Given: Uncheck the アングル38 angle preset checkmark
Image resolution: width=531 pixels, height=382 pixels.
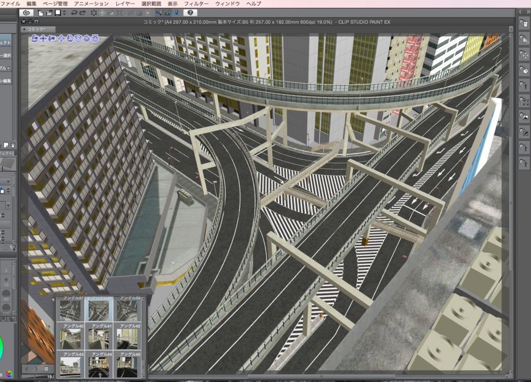Looking at the screenshot, I should pos(88,298).
